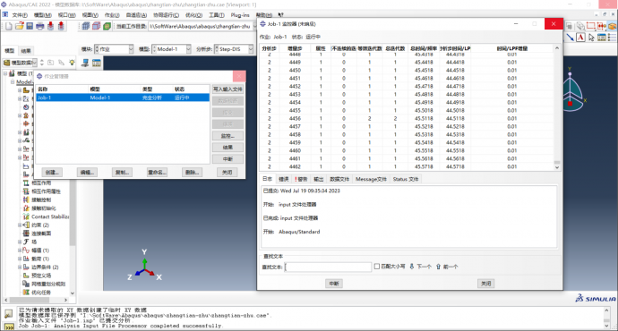
Task: Click the print icon in toolbar
Action: coord(39,26)
